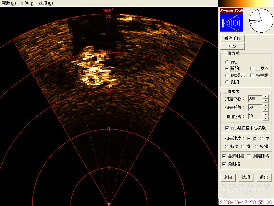Decrease 扫描开角 with down arrow
Image resolution: width=274 pixels, height=206 pixels.
pos(266,109)
